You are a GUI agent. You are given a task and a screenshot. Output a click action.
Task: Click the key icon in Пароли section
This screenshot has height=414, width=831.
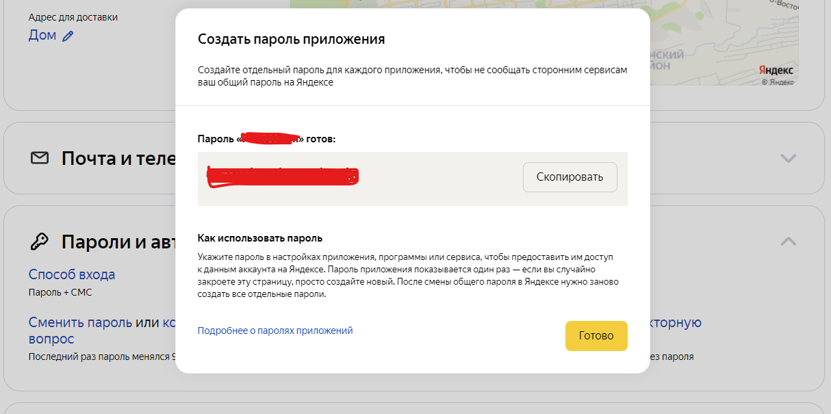[x=40, y=242]
